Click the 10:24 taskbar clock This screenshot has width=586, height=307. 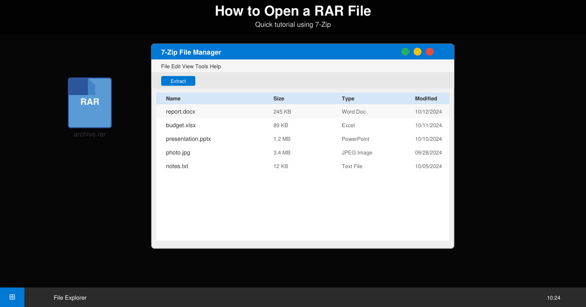click(x=553, y=298)
